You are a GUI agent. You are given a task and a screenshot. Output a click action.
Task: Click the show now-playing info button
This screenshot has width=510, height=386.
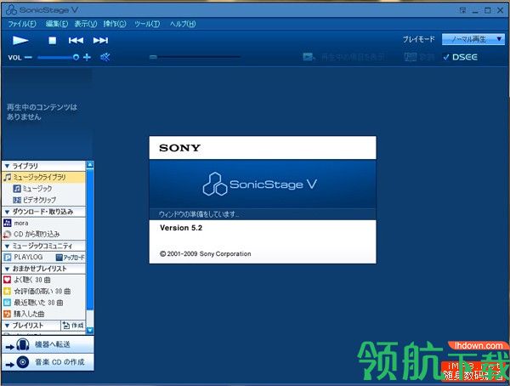click(343, 57)
